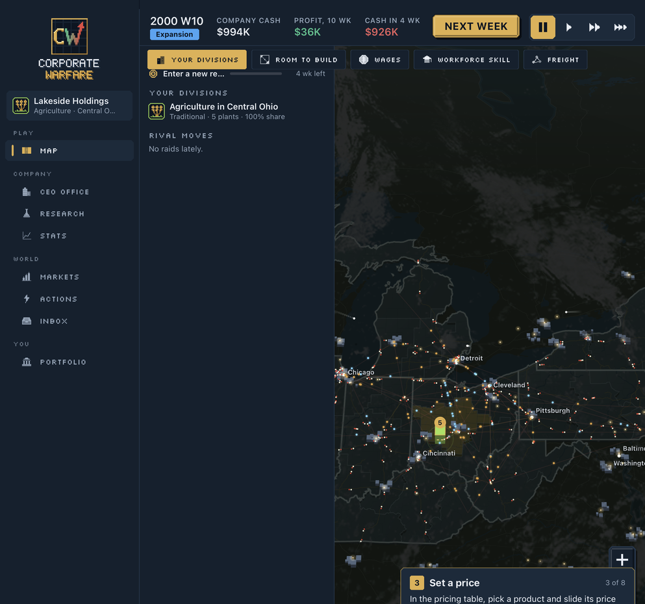Show the Workforce Skill overlay

pyautogui.click(x=466, y=60)
